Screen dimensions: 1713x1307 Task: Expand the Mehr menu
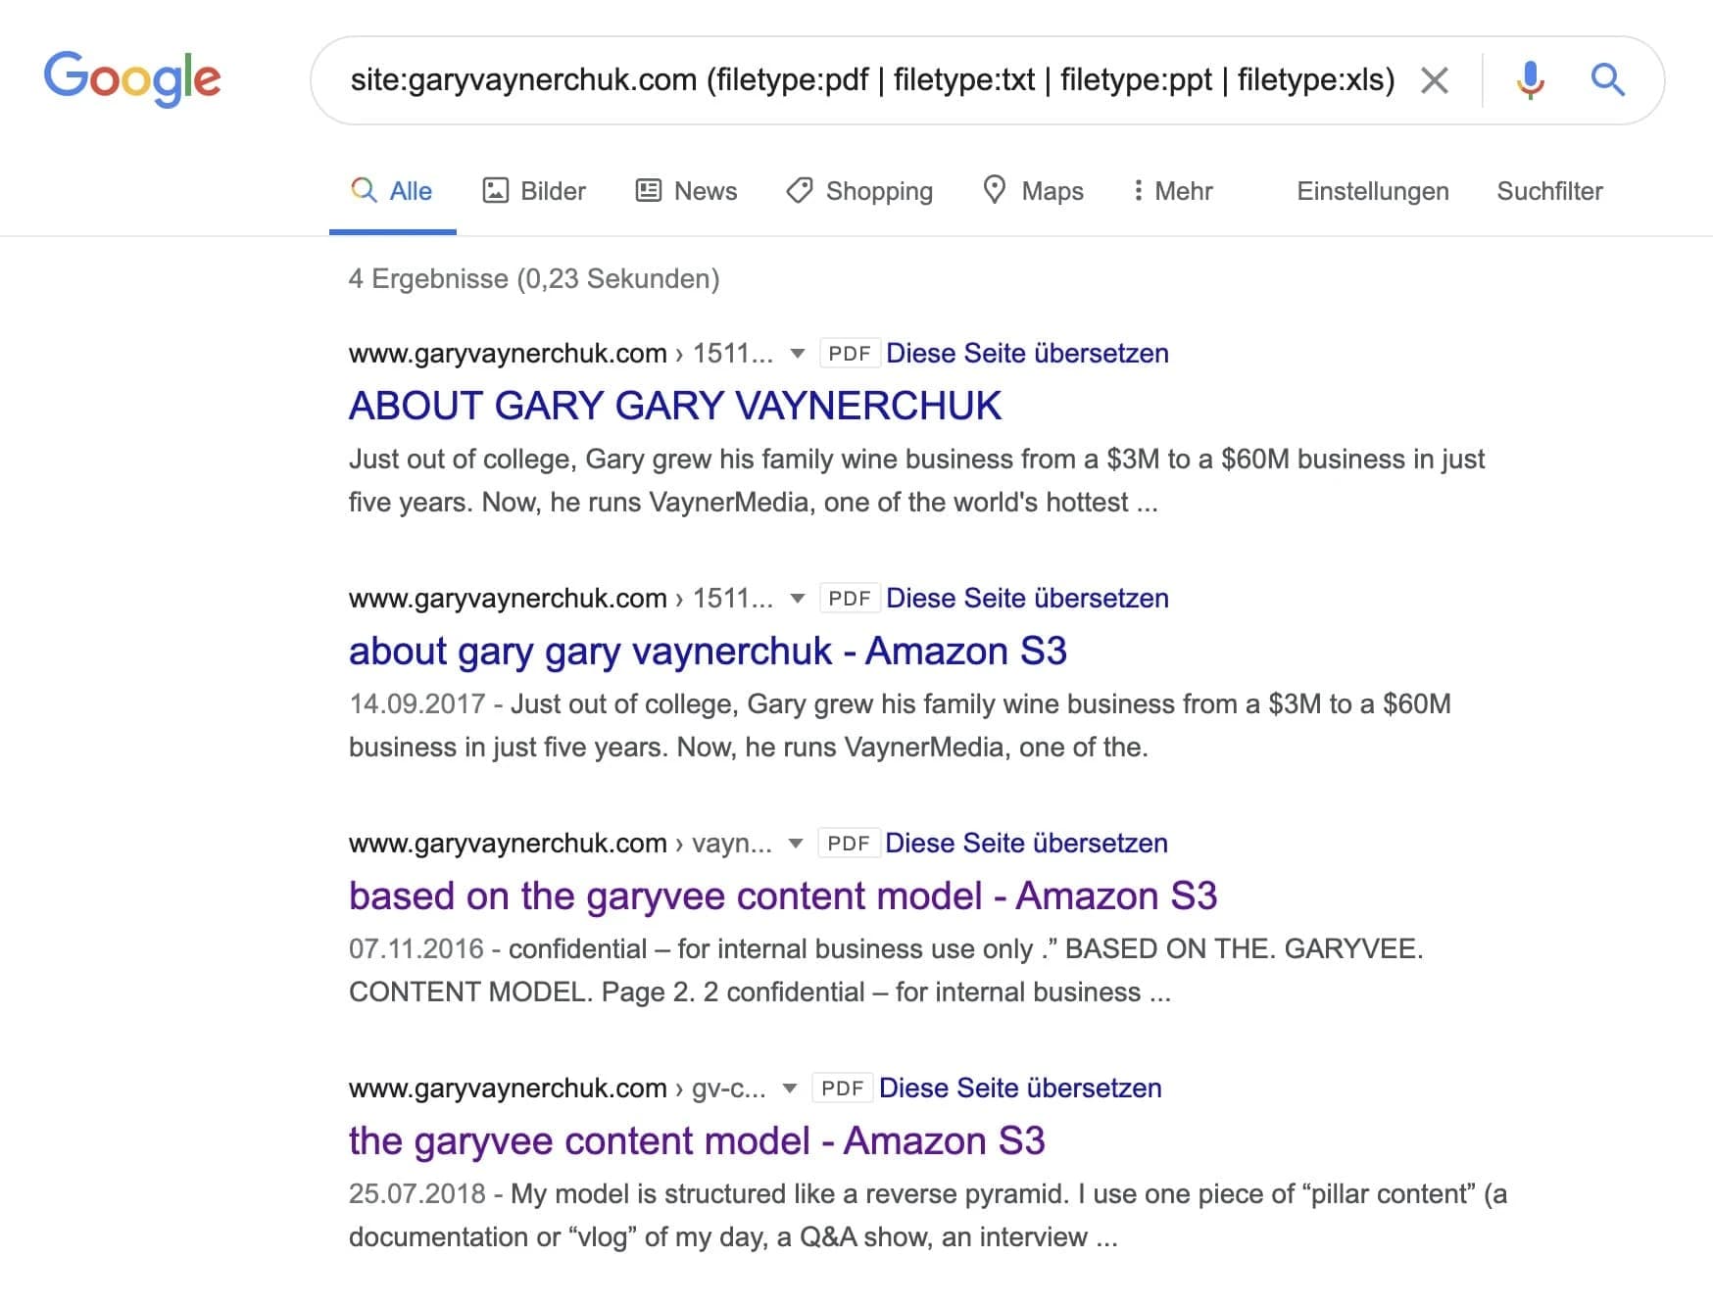pyautogui.click(x=1172, y=191)
